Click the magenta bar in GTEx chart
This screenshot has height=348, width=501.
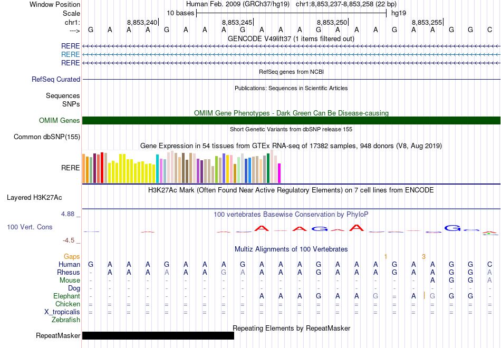[x=280, y=173]
